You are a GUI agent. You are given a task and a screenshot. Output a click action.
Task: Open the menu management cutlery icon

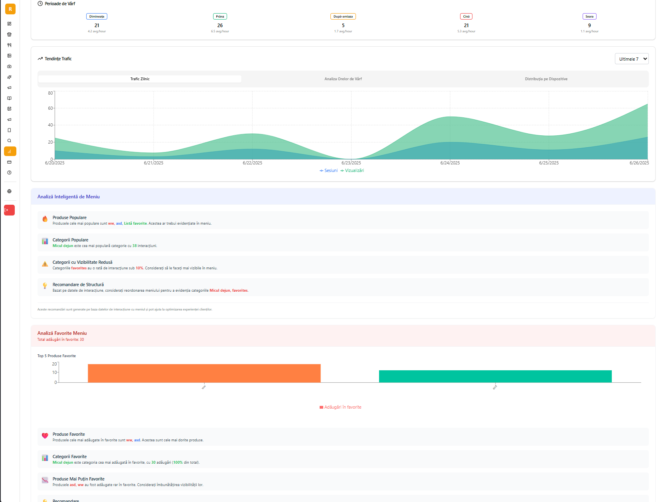[9, 45]
